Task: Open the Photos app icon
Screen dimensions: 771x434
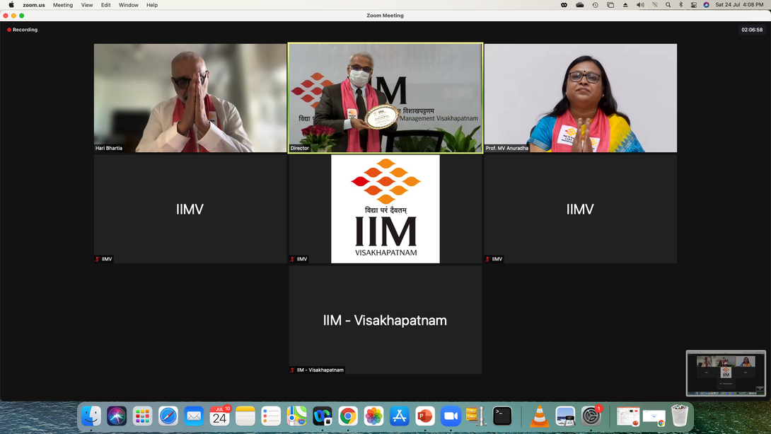Action: (x=373, y=416)
